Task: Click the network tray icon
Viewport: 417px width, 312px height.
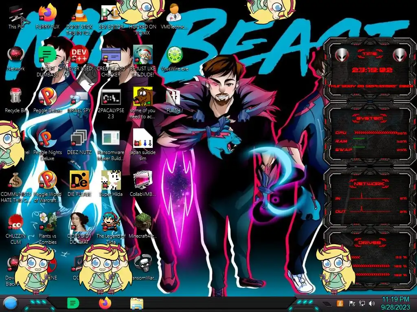Action: (x=362, y=303)
